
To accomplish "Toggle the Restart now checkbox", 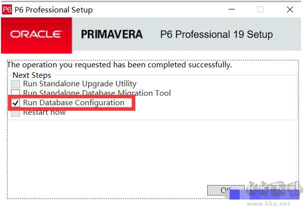I will point(16,113).
